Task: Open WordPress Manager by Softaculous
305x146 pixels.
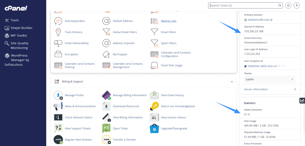Action: [17, 60]
